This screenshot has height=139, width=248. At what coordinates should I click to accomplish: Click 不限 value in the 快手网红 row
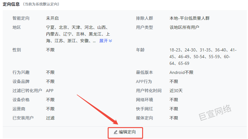(x=174, y=109)
